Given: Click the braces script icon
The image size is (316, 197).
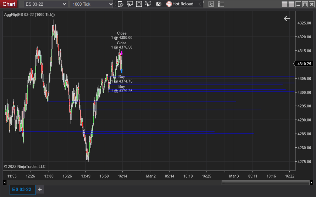Looking at the screenshot, I should pos(159,4).
